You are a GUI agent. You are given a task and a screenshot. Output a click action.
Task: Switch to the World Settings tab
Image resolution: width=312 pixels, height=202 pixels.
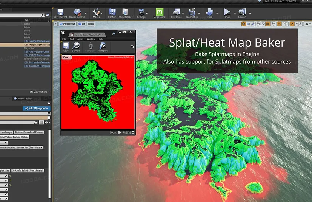click(23, 99)
